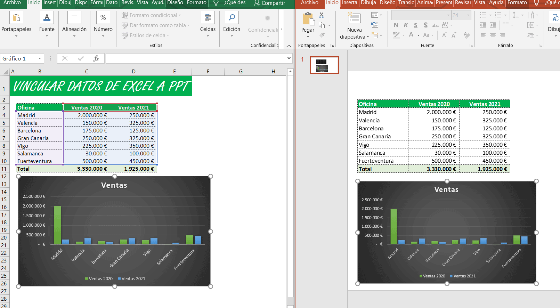Click the Celdas icon in Excel ribbon

[x=208, y=17]
